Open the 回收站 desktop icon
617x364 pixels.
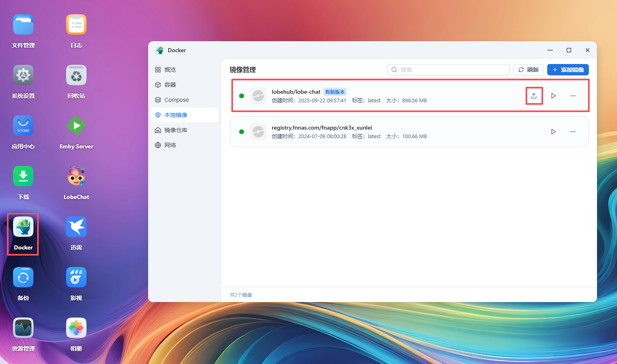(76, 75)
